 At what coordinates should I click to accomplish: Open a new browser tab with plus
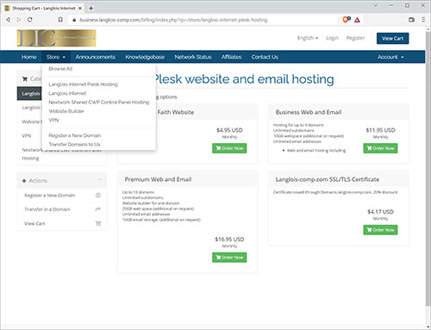[x=91, y=8]
